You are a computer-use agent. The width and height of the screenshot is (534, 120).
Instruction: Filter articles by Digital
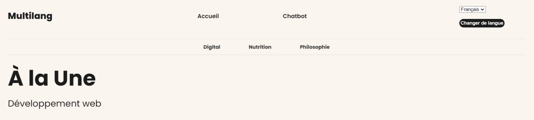[212, 47]
